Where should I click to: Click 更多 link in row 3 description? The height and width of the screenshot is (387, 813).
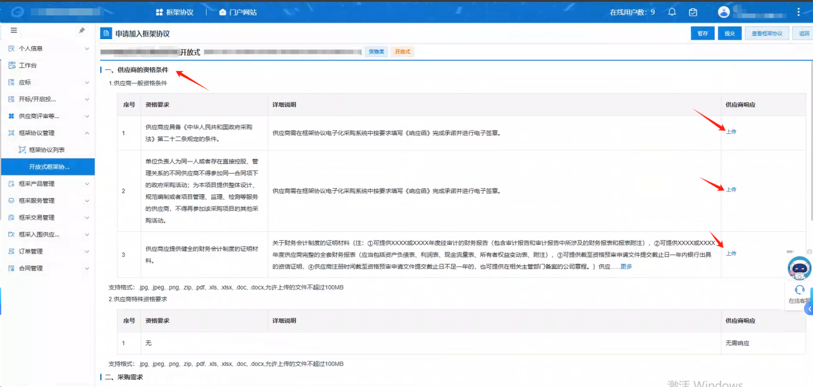(626, 267)
